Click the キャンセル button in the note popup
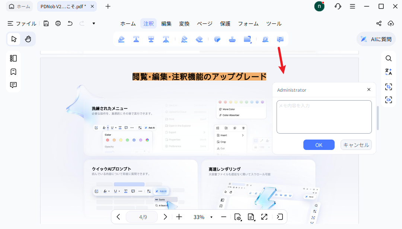 pos(356,145)
